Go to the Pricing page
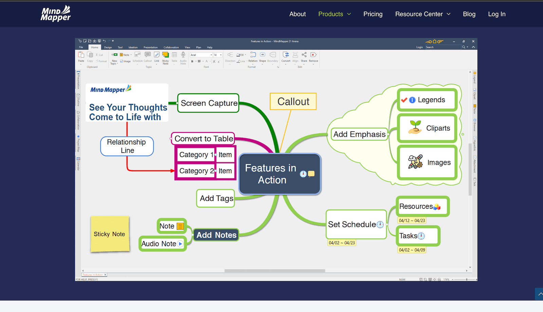This screenshot has height=312, width=543. 373,14
